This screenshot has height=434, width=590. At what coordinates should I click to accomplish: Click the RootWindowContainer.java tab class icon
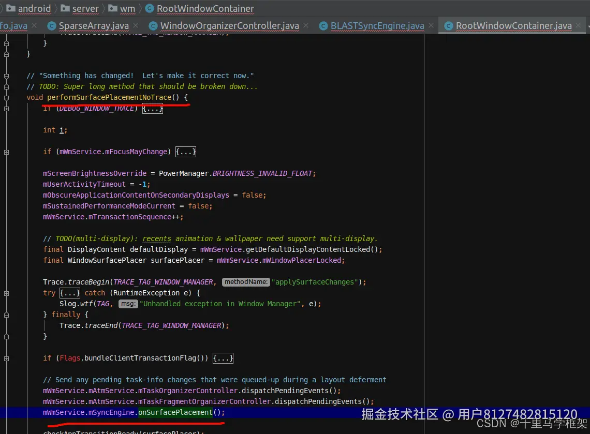coord(448,25)
